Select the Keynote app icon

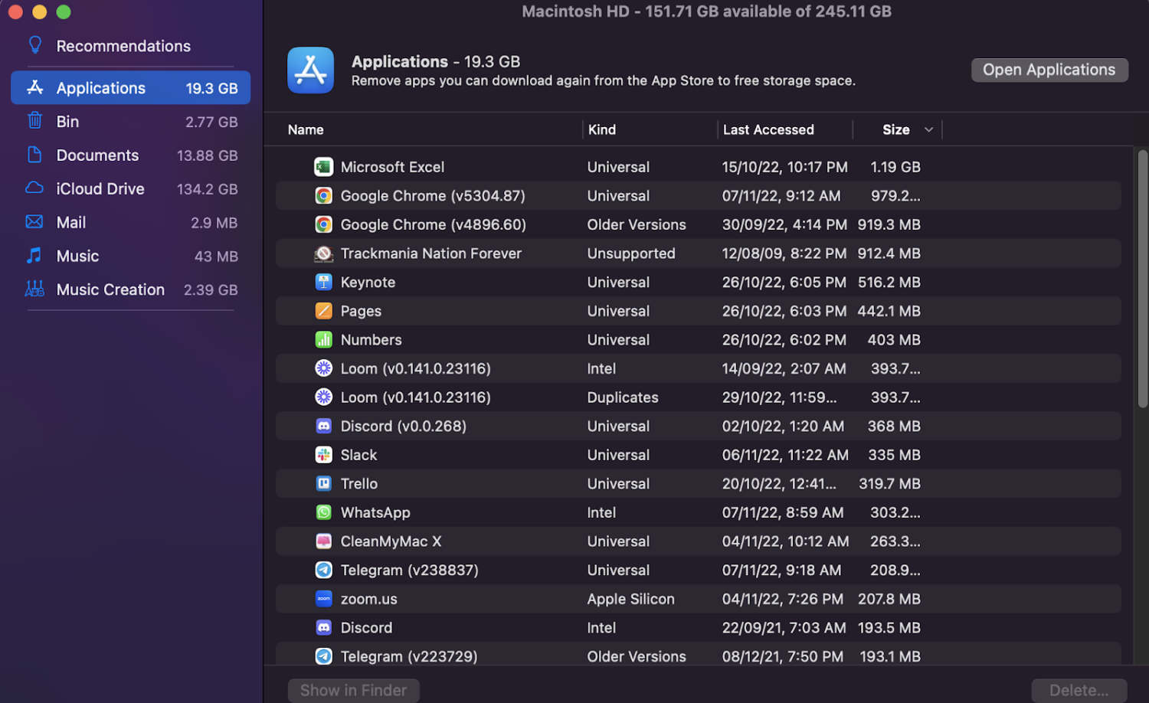click(x=323, y=283)
